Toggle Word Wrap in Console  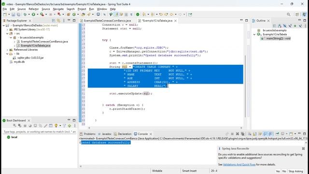260,134
